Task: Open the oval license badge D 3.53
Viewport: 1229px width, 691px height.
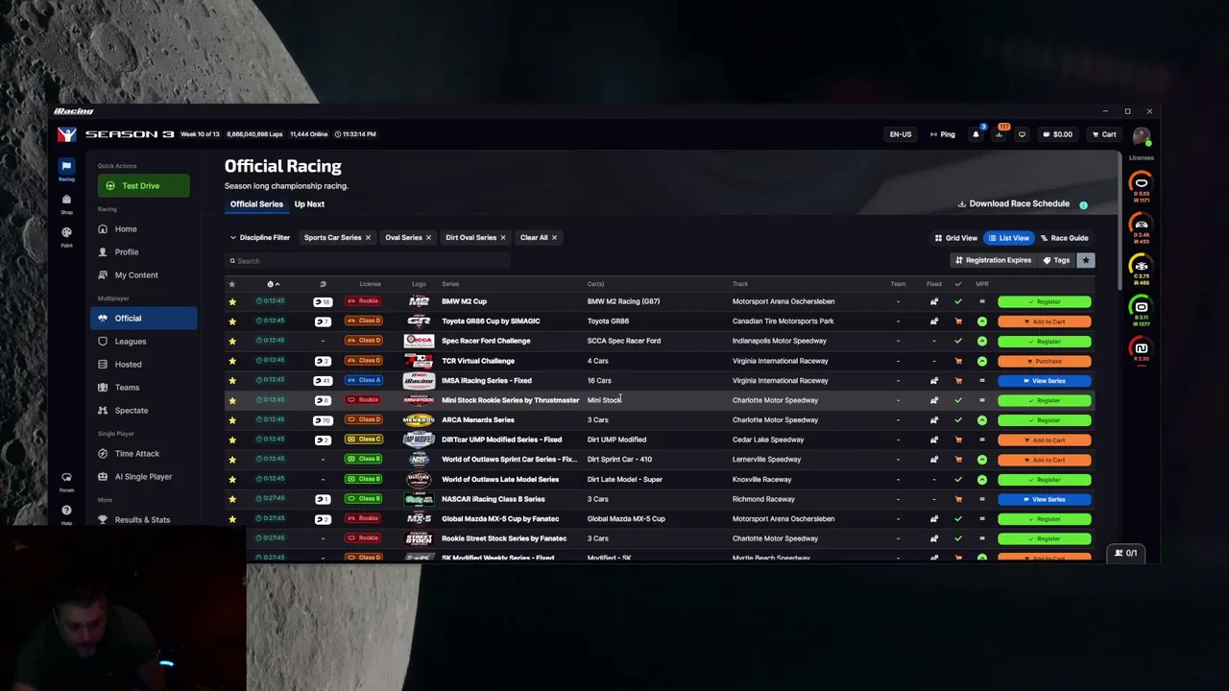Action: tap(1141, 187)
